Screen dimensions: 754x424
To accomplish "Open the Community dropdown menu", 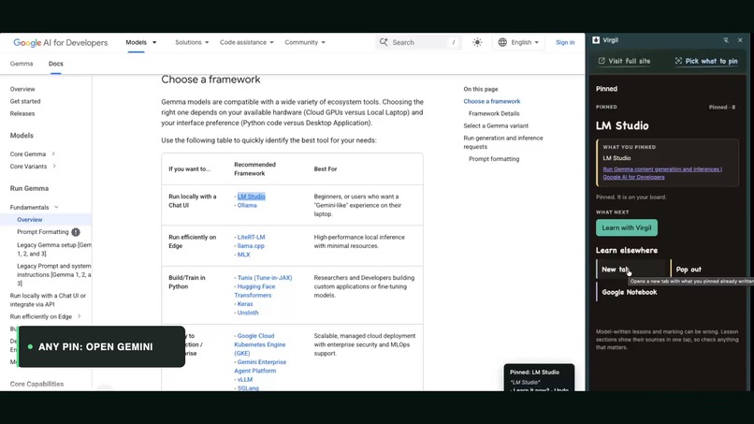I will click(305, 42).
